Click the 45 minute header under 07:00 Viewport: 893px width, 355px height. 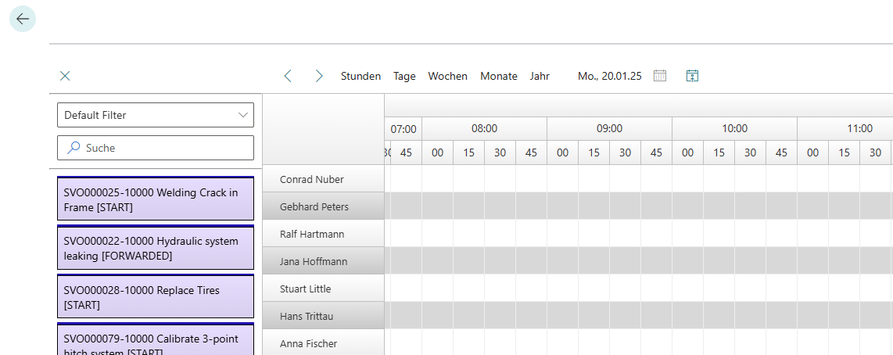click(406, 152)
